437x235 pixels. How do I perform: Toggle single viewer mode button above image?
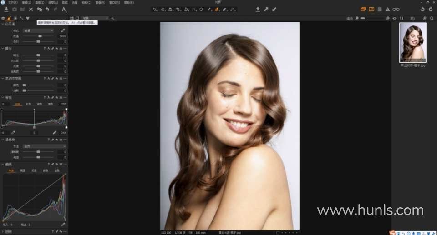pos(77,18)
